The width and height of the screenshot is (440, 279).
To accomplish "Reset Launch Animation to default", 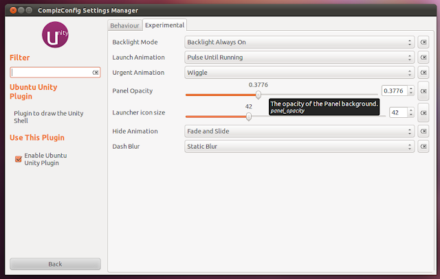I will tap(423, 58).
